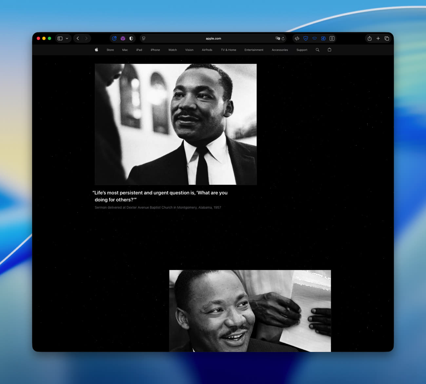
Task: Expand the tab group dropdown arrow
Action: pos(67,38)
